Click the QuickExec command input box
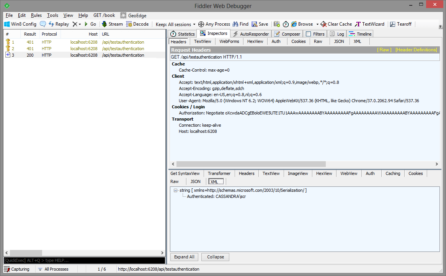The image size is (446, 276). click(x=84, y=260)
